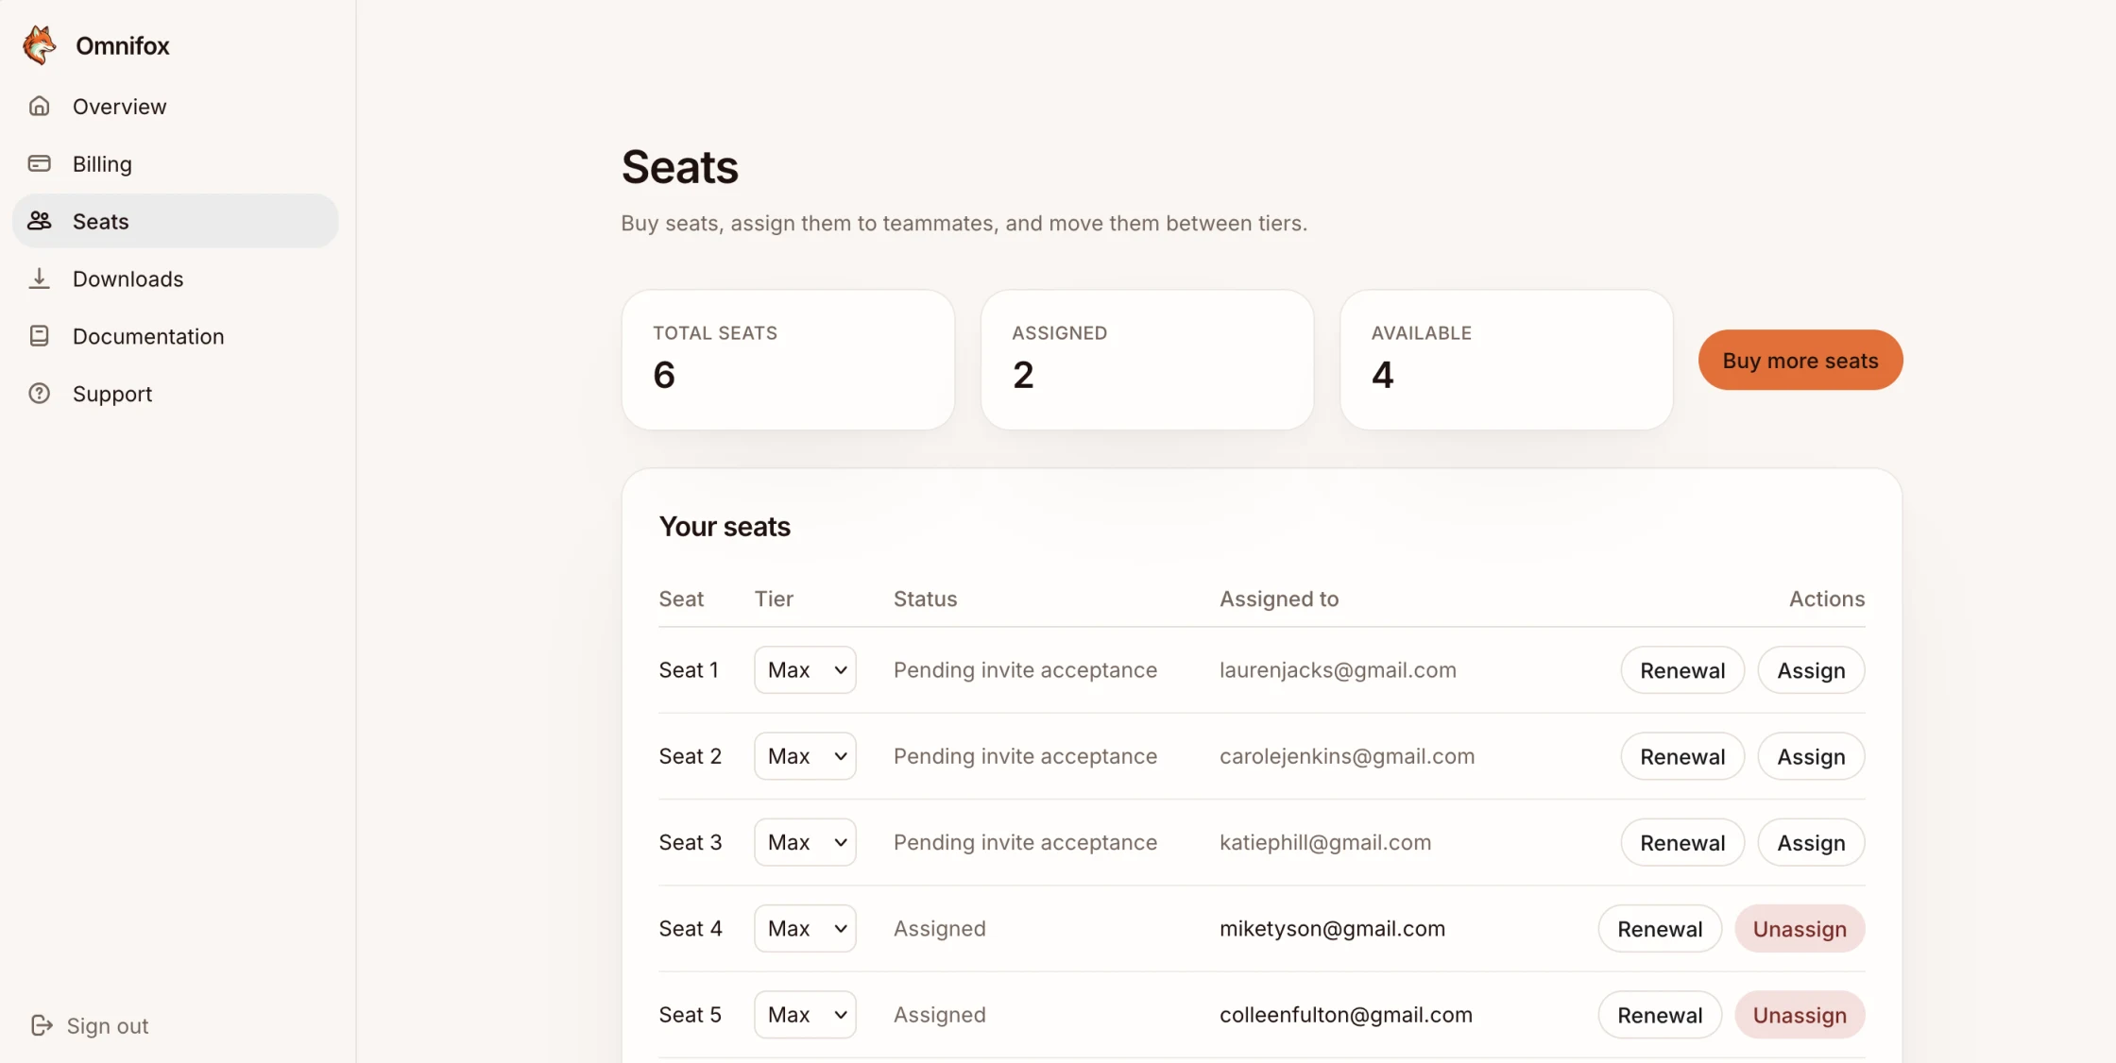Click the Documentation book icon
The image size is (2116, 1063).
point(39,336)
